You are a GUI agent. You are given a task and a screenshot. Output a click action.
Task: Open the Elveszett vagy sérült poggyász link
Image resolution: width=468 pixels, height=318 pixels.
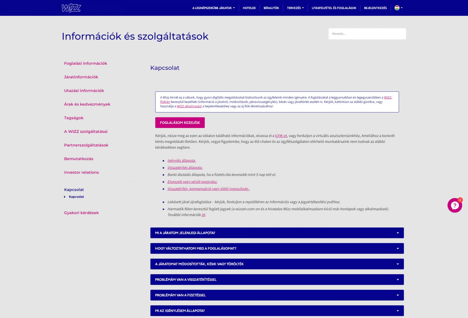click(192, 182)
